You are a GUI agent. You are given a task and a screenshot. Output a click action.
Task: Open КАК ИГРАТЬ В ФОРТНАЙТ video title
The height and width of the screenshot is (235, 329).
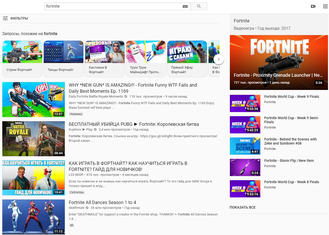pos(128,166)
